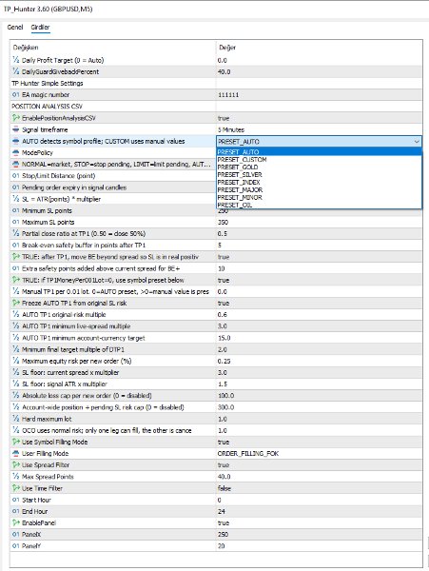Viewport: 429px width, 571px height.
Task: Click the NORMAL=market order mode icon
Action: pos(15,165)
